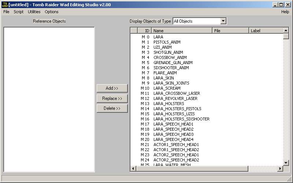293x183 pixels.
Task: Click the horizontal scroll left arrow
Action: tap(133, 168)
